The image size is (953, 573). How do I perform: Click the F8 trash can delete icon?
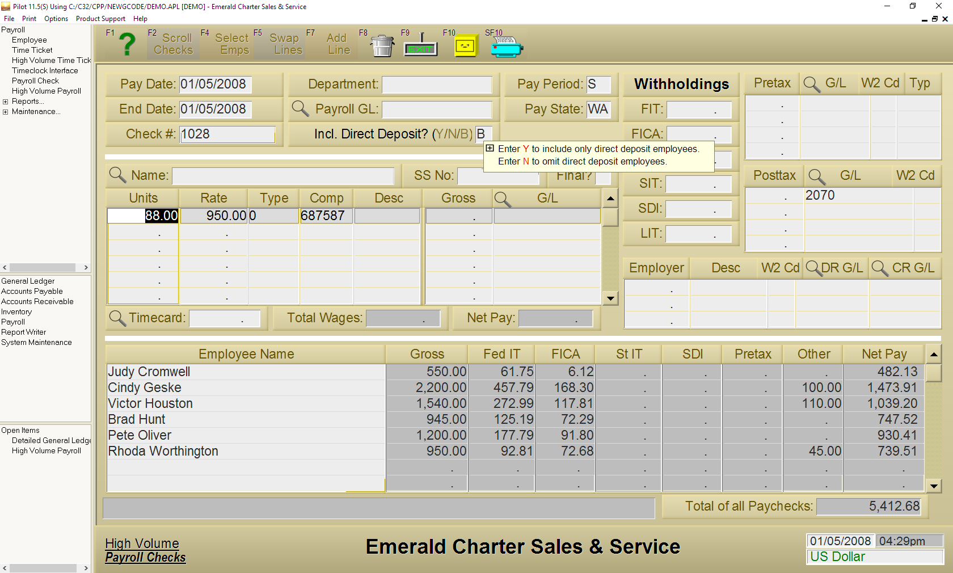coord(382,45)
